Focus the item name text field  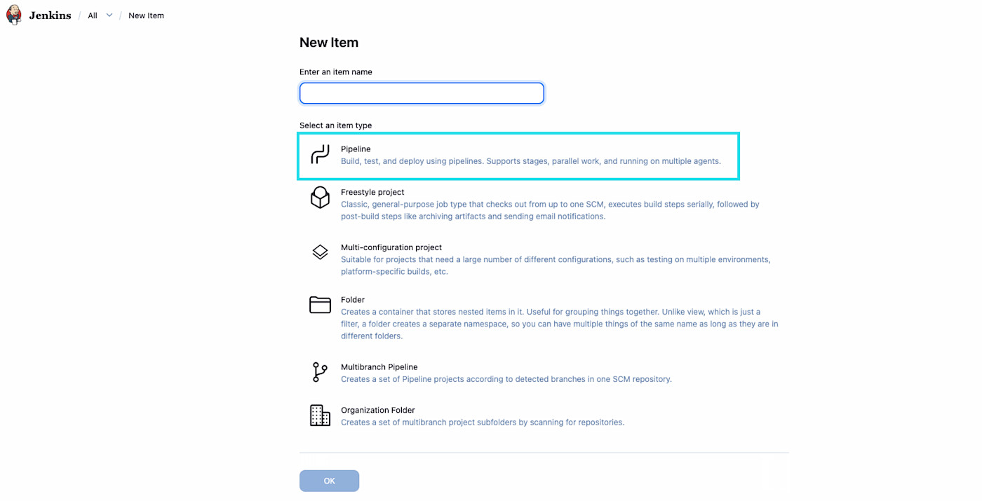pos(422,93)
